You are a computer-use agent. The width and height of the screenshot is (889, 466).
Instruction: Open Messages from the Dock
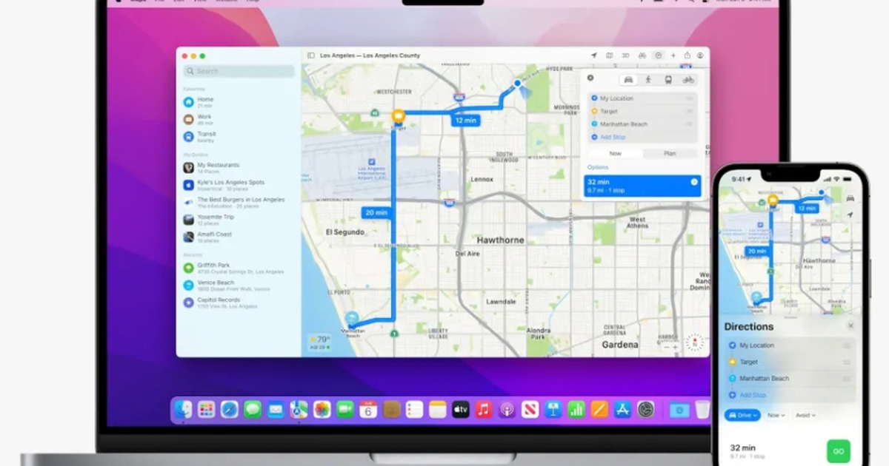253,409
